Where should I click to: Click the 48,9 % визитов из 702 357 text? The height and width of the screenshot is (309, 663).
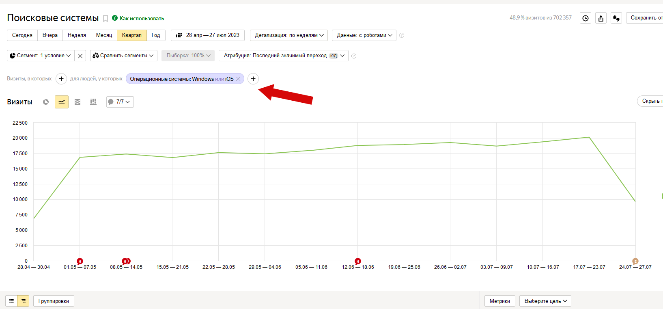point(540,18)
